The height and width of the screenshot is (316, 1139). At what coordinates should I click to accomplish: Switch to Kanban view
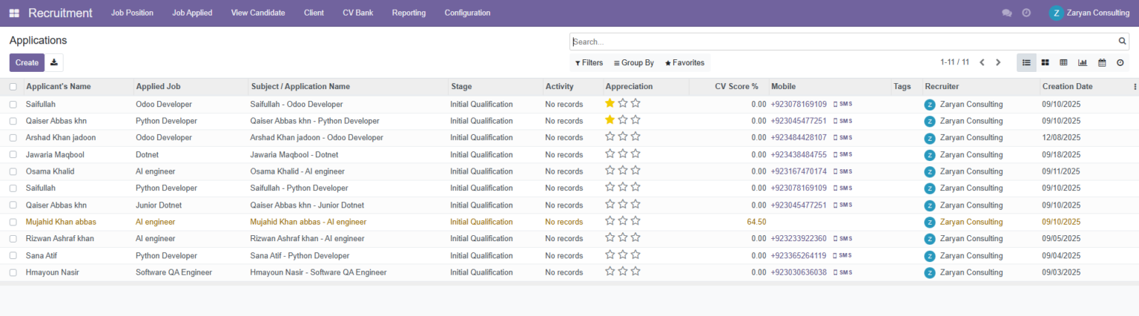tap(1045, 63)
